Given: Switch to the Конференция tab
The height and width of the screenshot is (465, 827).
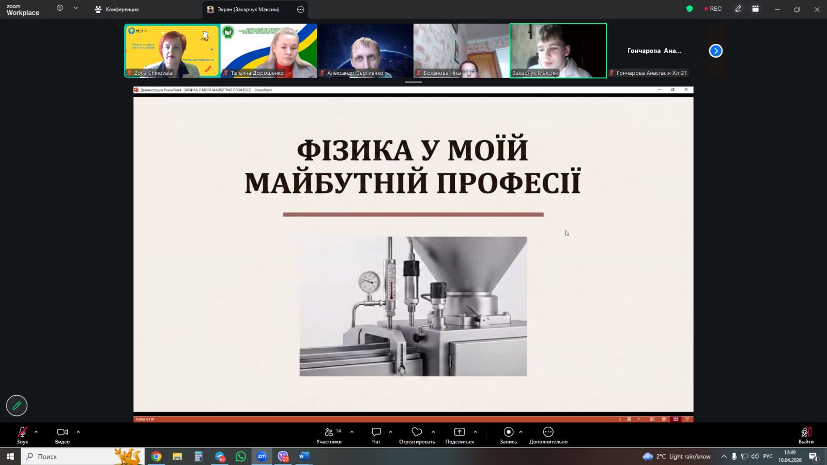Looking at the screenshot, I should point(117,9).
